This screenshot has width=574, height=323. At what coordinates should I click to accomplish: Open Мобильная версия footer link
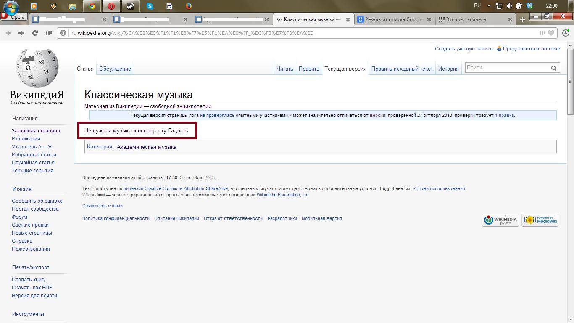(322, 219)
